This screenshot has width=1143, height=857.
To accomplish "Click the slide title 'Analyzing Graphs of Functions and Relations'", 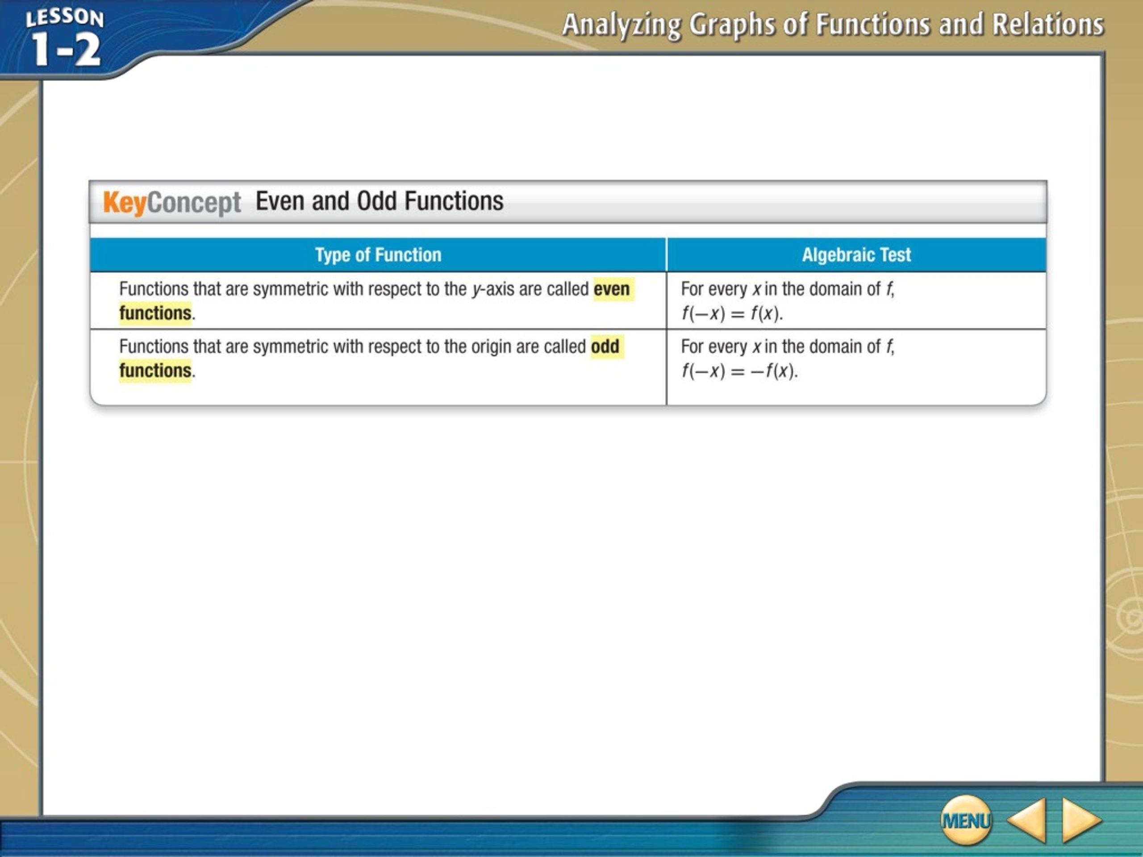I will coord(833,25).
